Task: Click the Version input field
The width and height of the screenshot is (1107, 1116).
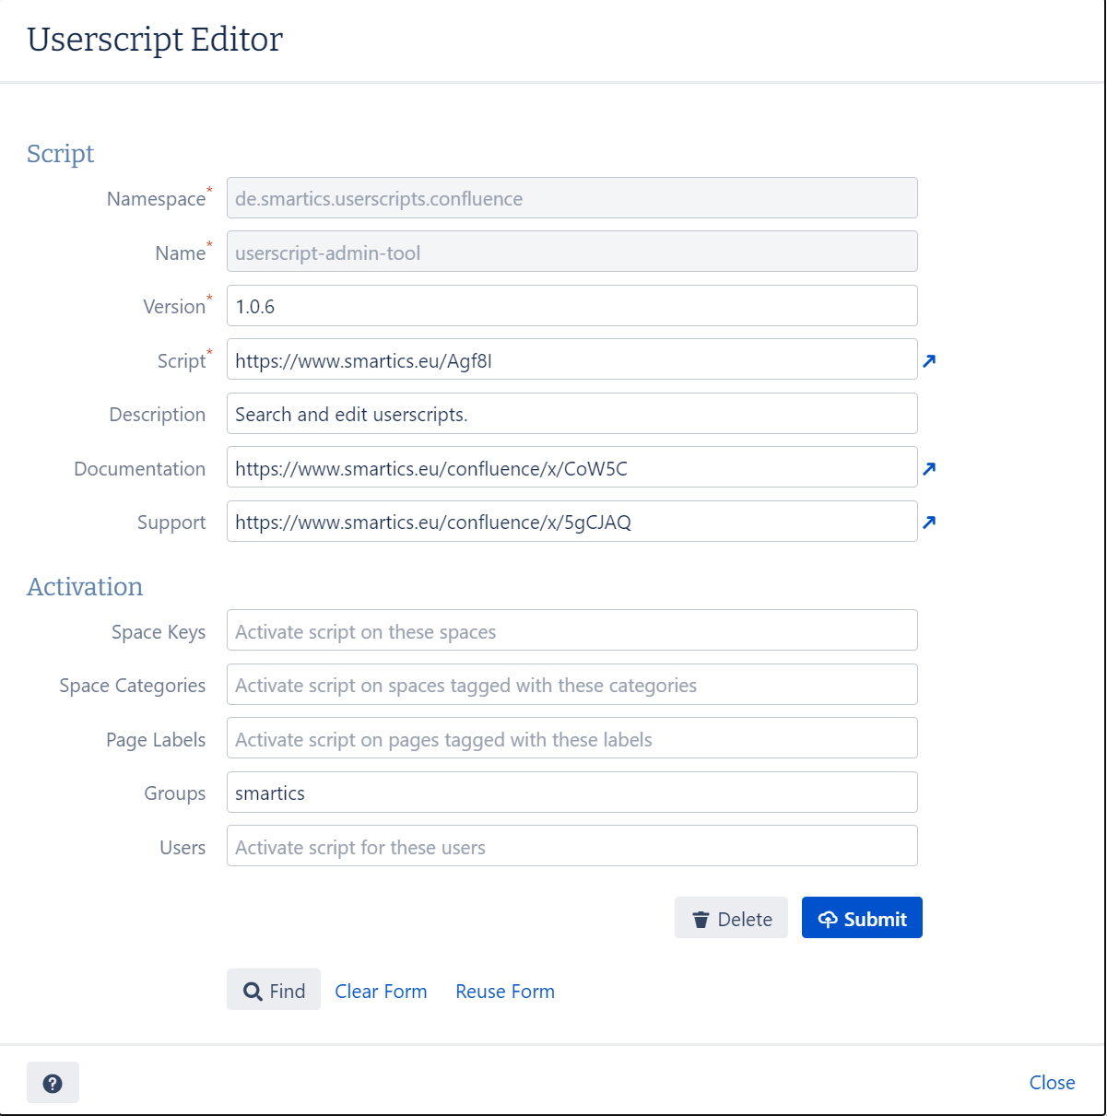Action: (571, 305)
